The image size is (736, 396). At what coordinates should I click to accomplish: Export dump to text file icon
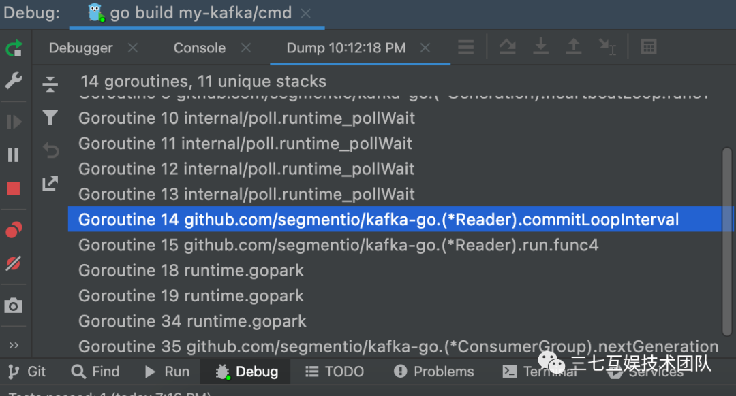coord(50,183)
